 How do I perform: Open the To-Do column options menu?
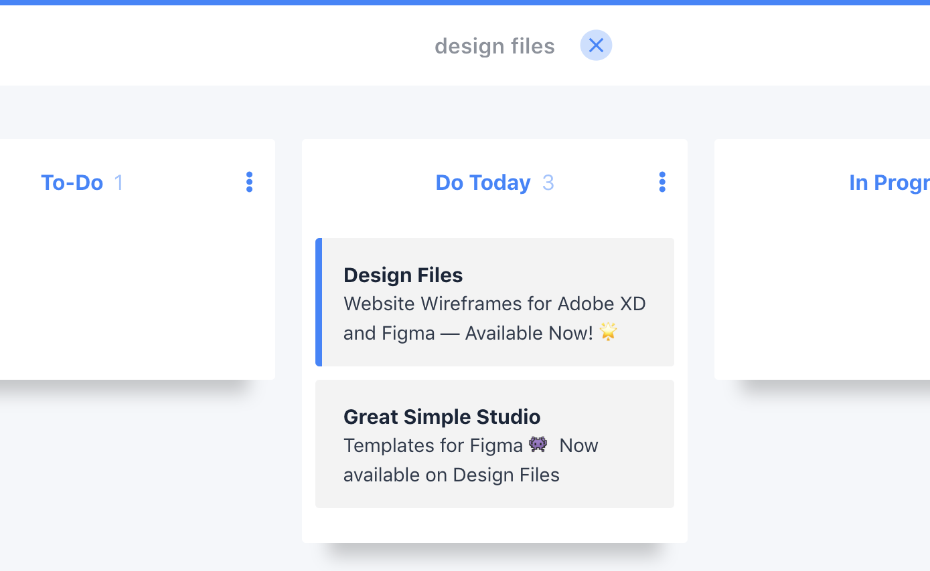(249, 182)
